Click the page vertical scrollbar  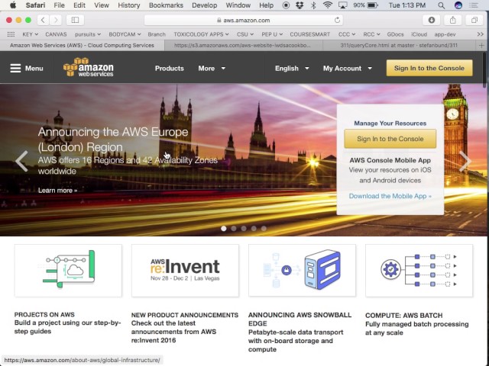(484, 69)
